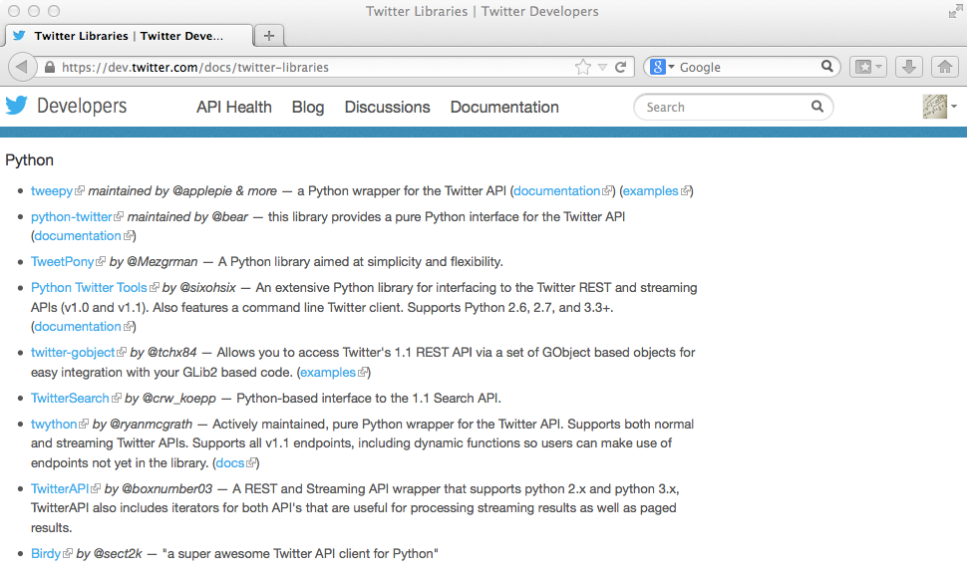Click the external-link icon after twython
The width and height of the screenshot is (967, 577).
coord(84,425)
